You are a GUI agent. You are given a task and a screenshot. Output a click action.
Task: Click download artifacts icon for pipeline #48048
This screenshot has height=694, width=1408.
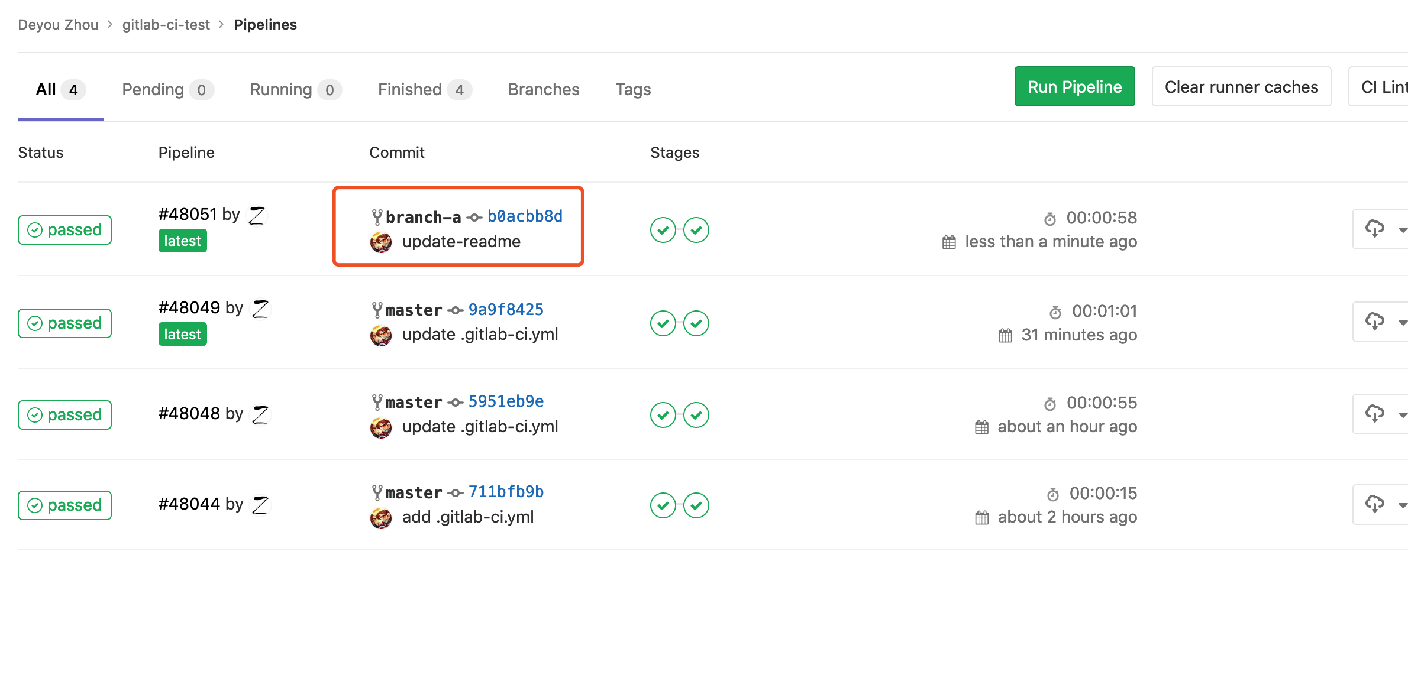pos(1374,414)
